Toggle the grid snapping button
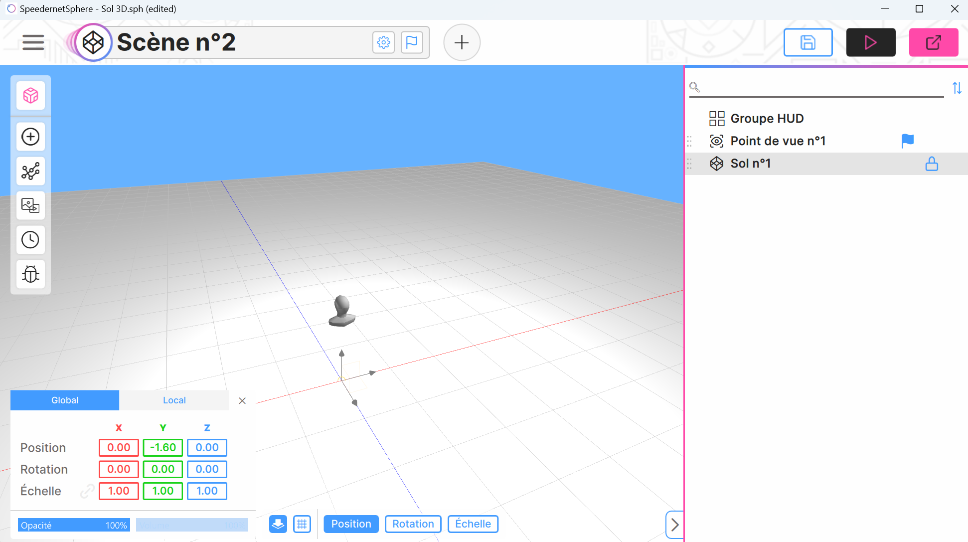 tap(302, 524)
